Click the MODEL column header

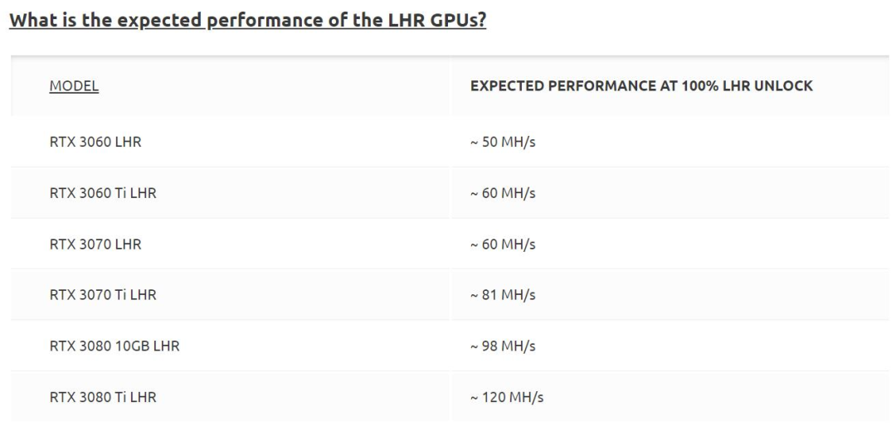[x=74, y=86]
